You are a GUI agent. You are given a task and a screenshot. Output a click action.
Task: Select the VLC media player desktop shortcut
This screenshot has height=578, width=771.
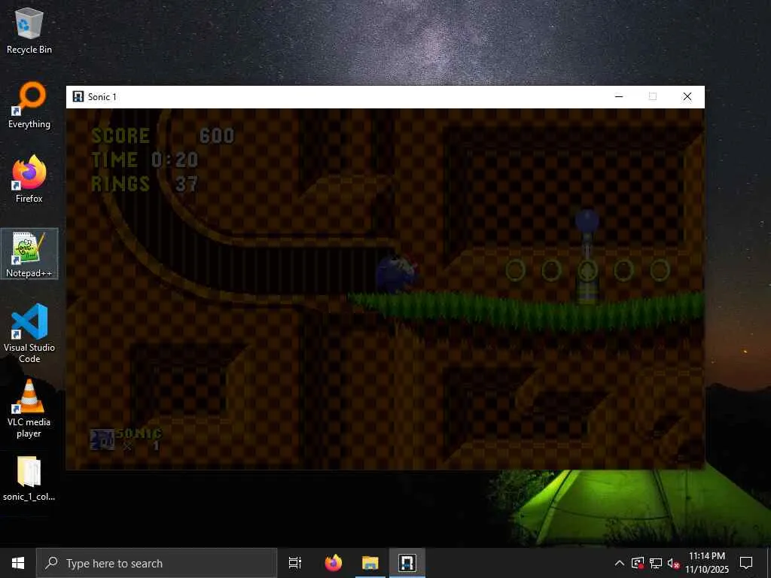[x=29, y=409]
